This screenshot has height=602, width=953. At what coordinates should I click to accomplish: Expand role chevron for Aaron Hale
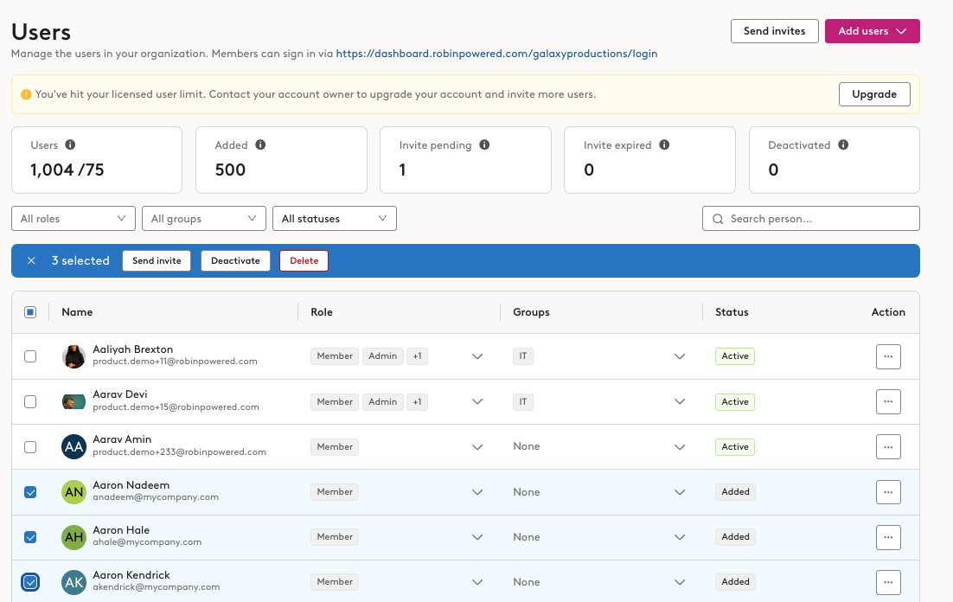(x=477, y=537)
